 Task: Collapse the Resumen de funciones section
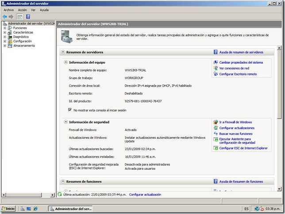click(x=63, y=181)
